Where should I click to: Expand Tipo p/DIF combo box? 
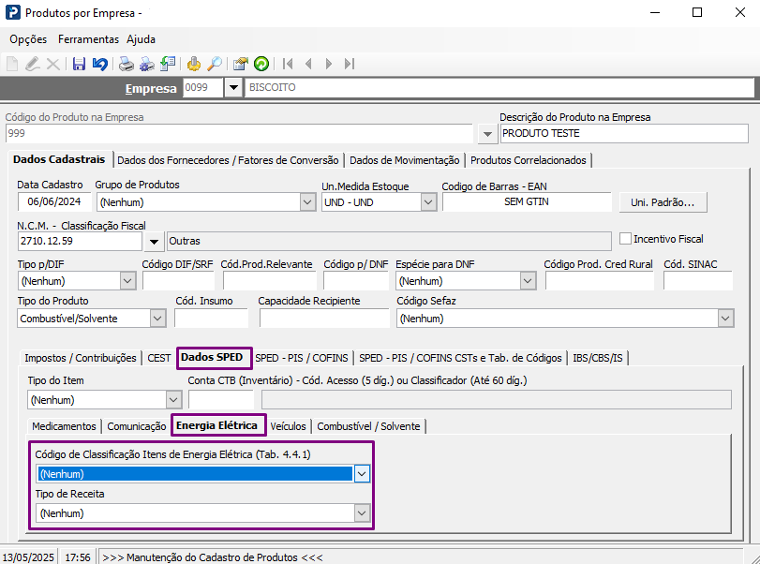pos(127,281)
